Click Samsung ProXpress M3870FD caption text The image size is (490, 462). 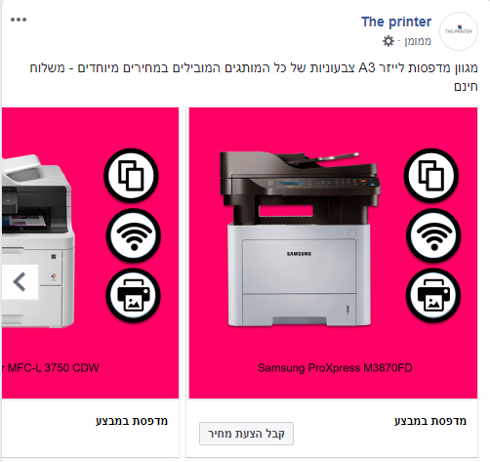coord(335,368)
